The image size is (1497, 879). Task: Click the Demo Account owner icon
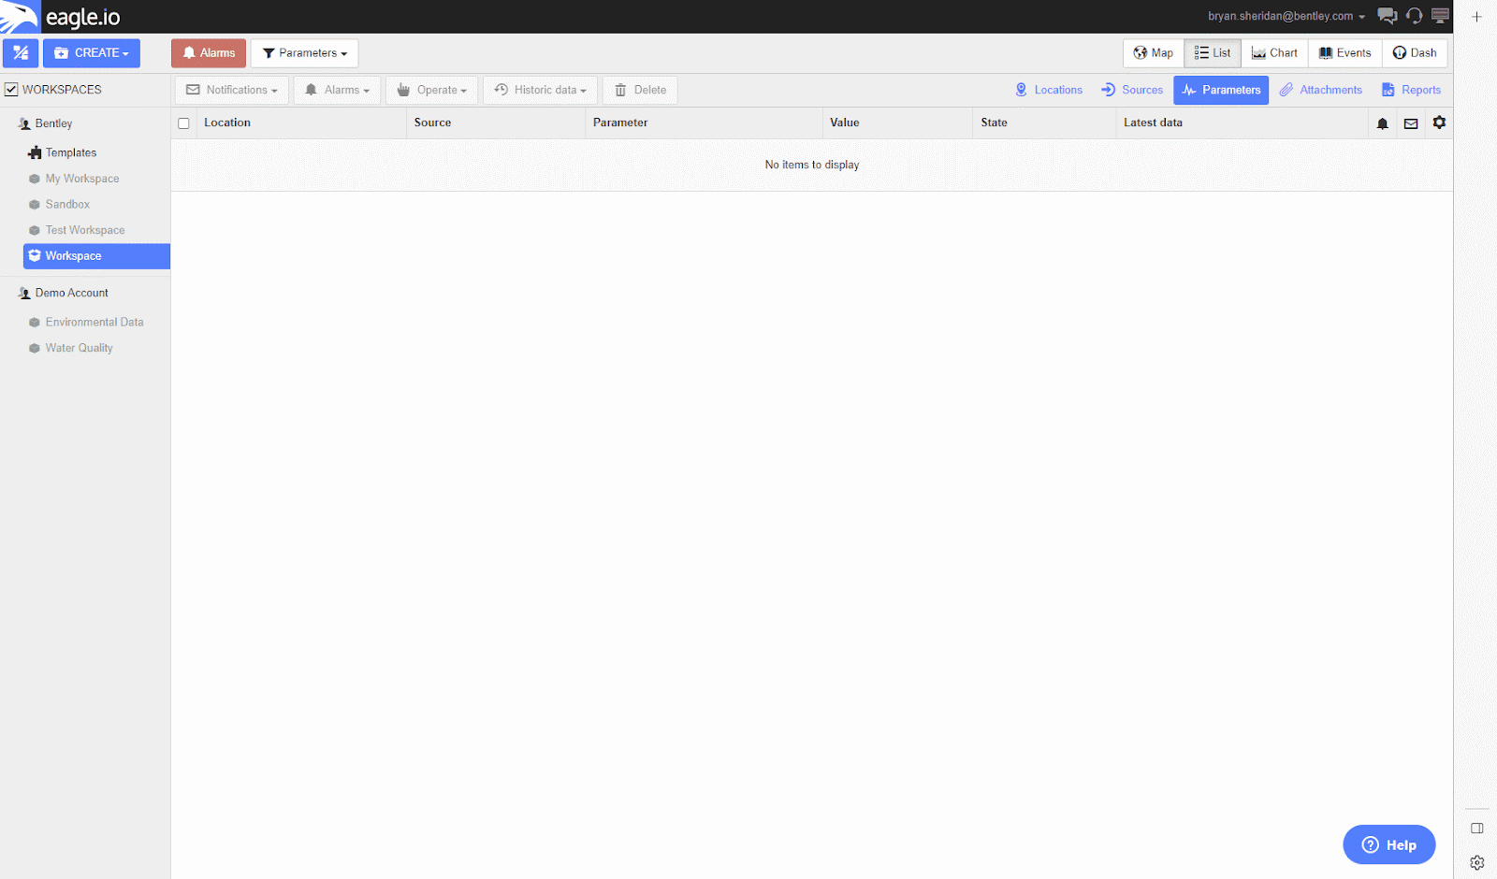point(24,294)
